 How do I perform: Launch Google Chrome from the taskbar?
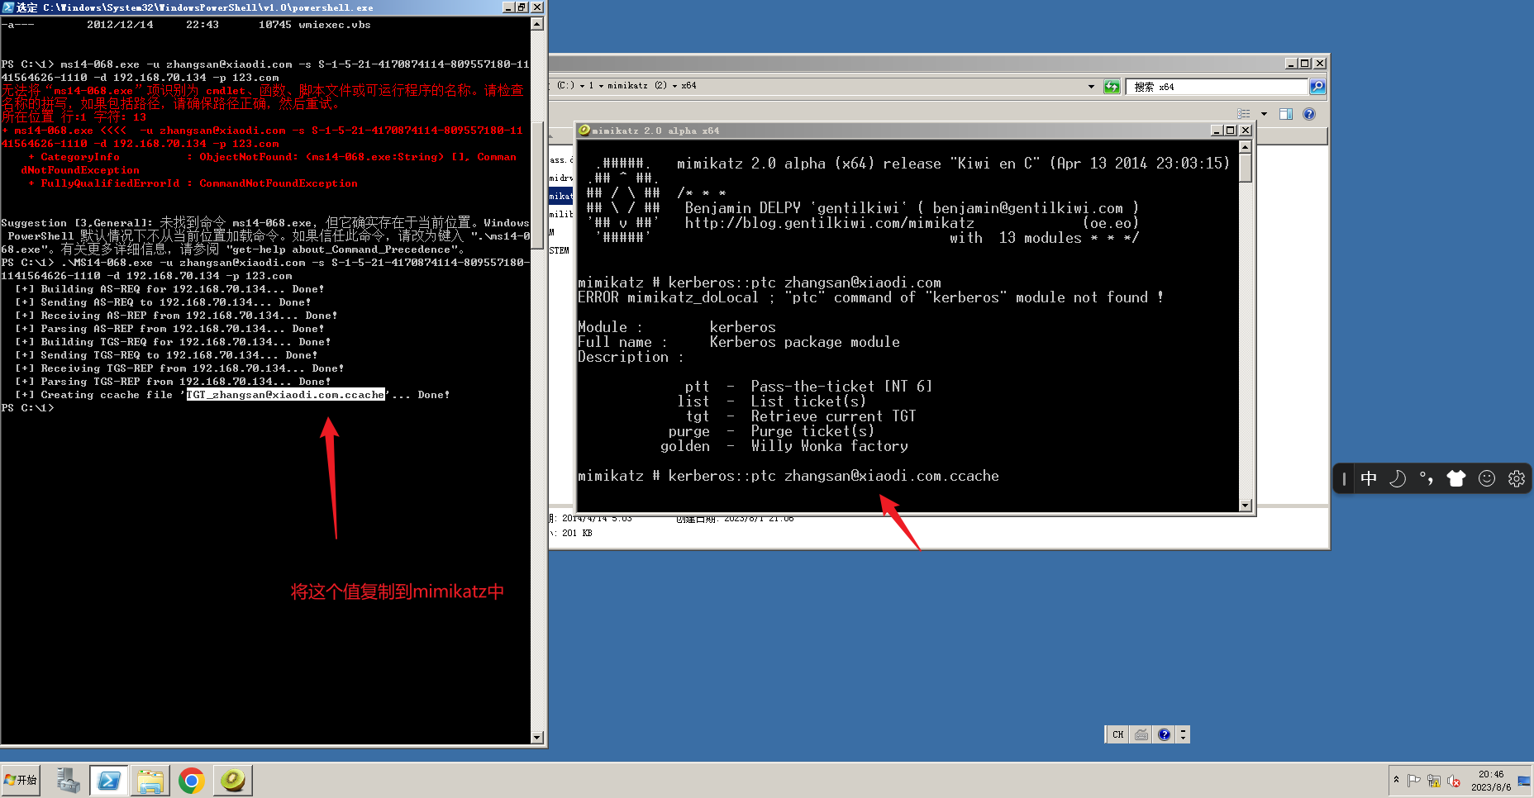pos(192,780)
